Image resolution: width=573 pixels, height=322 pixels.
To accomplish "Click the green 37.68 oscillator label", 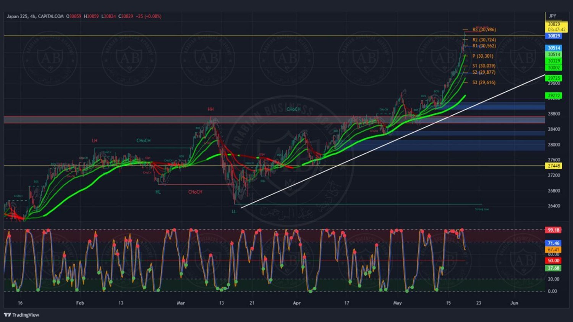I will pyautogui.click(x=553, y=268).
